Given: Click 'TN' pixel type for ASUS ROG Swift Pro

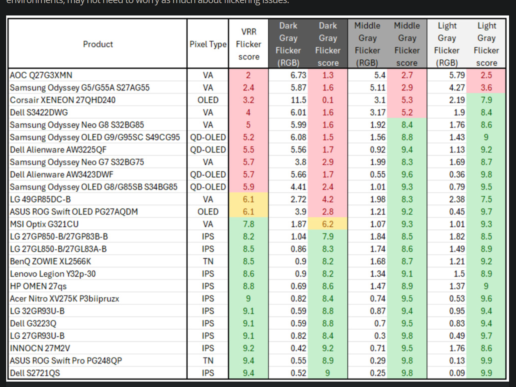Looking at the screenshot, I should [208, 360].
